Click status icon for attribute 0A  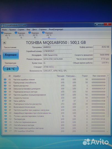pos(6,104)
